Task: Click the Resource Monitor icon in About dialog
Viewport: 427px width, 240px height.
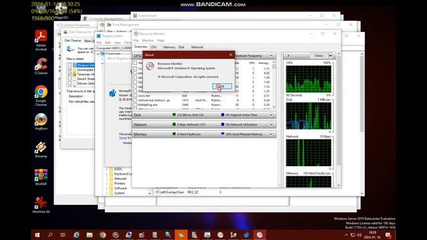Action: 150,66
